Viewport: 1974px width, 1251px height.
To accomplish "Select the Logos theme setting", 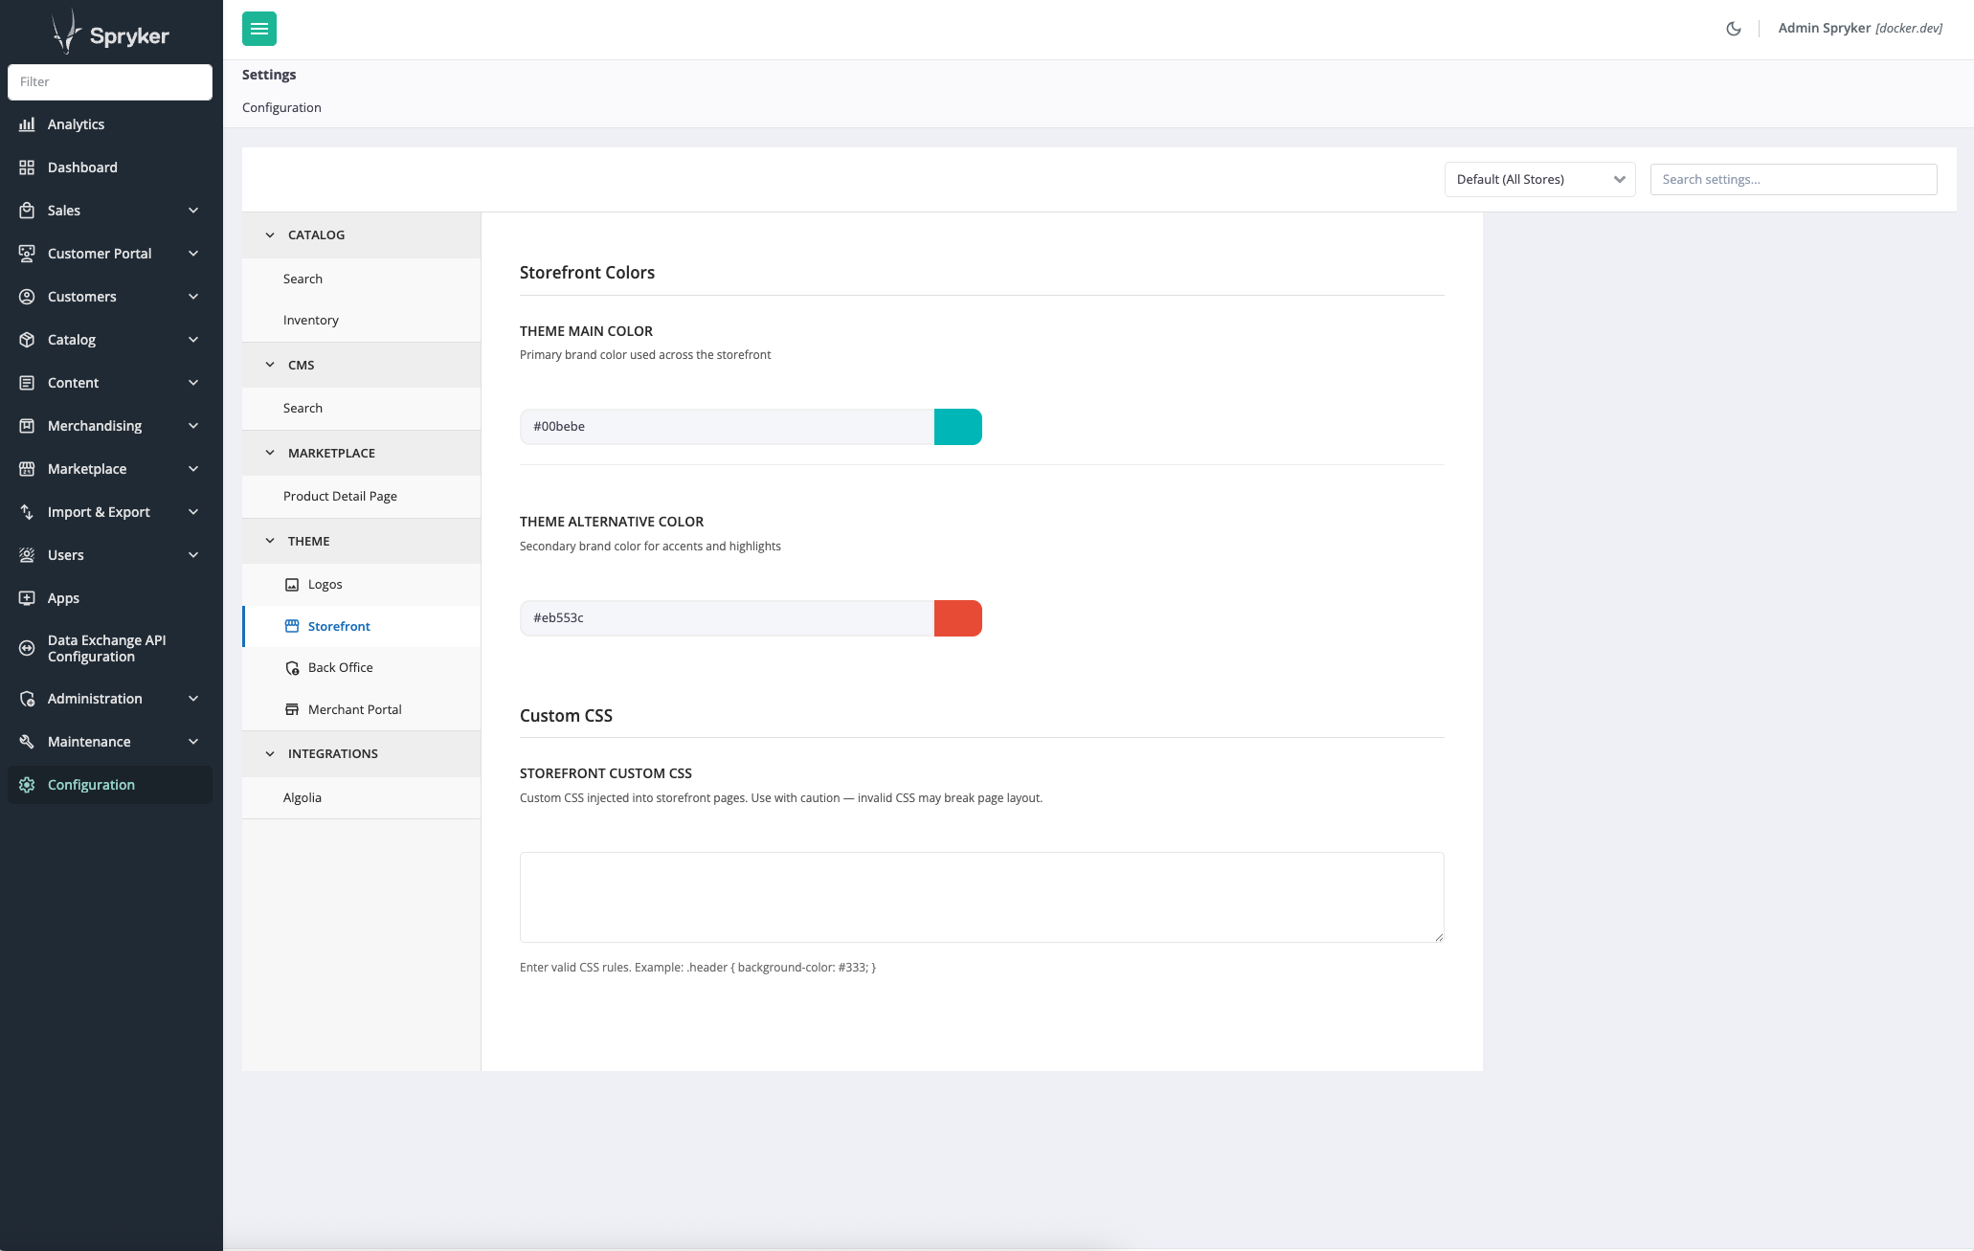I will coord(325,584).
